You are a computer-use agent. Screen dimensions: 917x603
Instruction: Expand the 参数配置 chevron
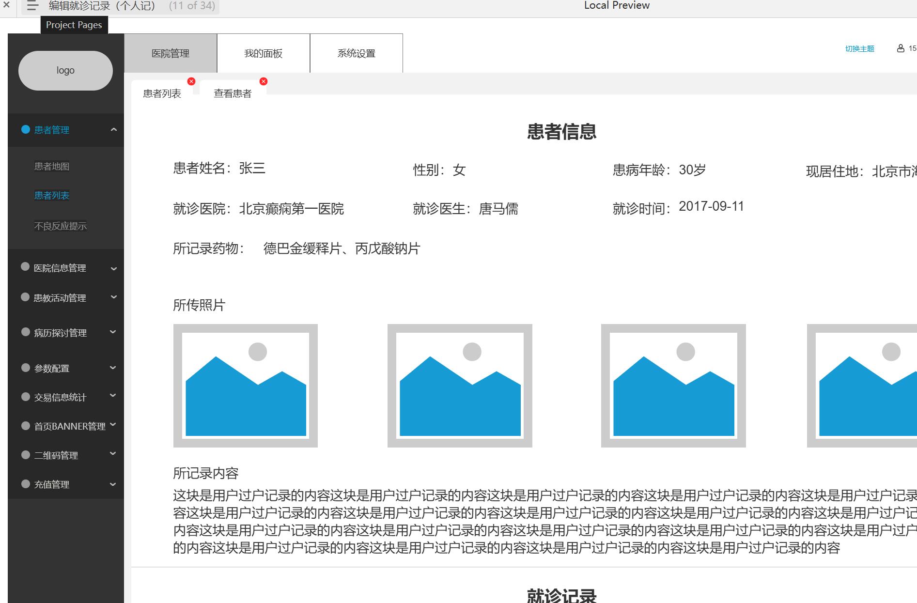tap(113, 368)
